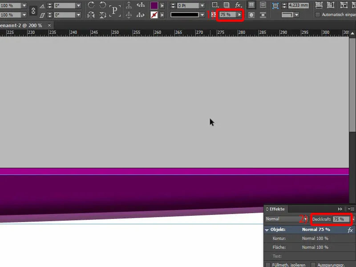The height and width of the screenshot is (267, 356).
Task: Open the rotation angle 0° dropdown
Action: 78,5
